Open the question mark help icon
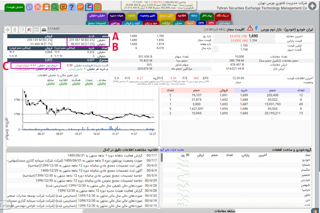 pyautogui.click(x=72, y=7)
